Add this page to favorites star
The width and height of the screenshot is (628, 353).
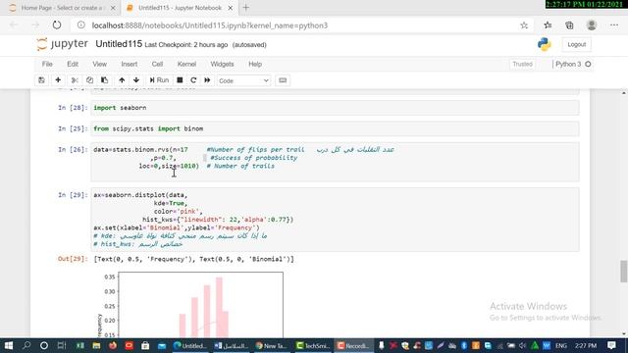[x=524, y=25]
